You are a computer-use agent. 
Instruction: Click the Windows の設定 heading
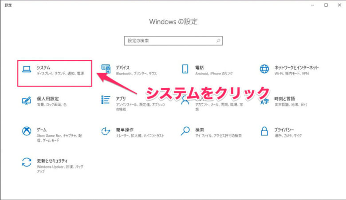173,22
